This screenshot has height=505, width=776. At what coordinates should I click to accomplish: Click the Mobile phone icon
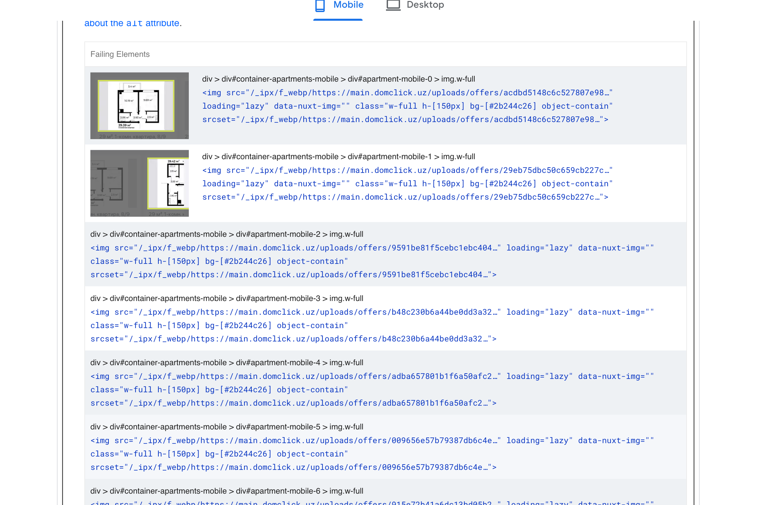coord(320,5)
